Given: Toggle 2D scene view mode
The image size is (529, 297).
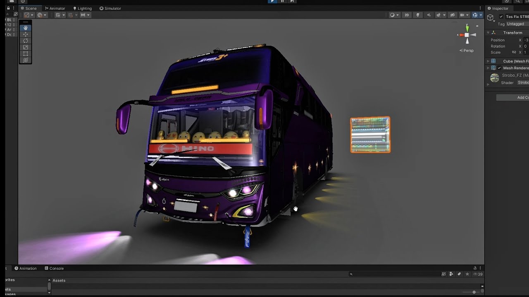Looking at the screenshot, I should click(407, 15).
